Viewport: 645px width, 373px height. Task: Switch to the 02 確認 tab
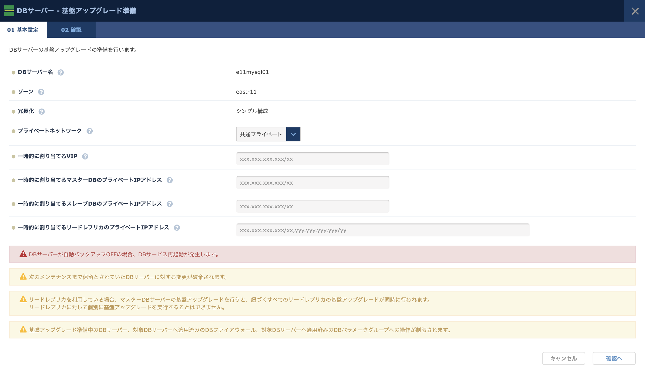pos(71,30)
